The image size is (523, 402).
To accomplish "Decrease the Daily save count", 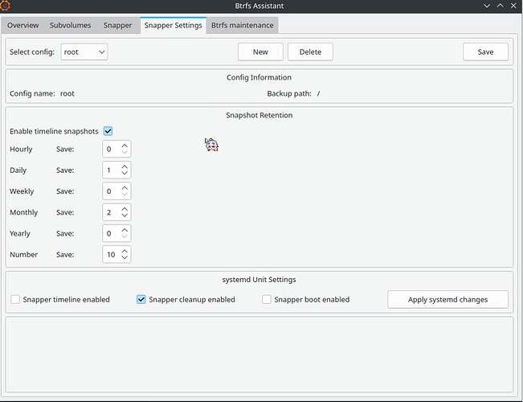I will coord(125,174).
